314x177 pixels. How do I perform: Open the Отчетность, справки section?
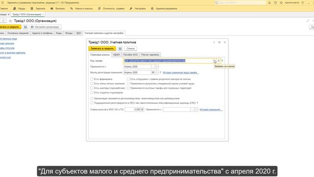coord(111,9)
